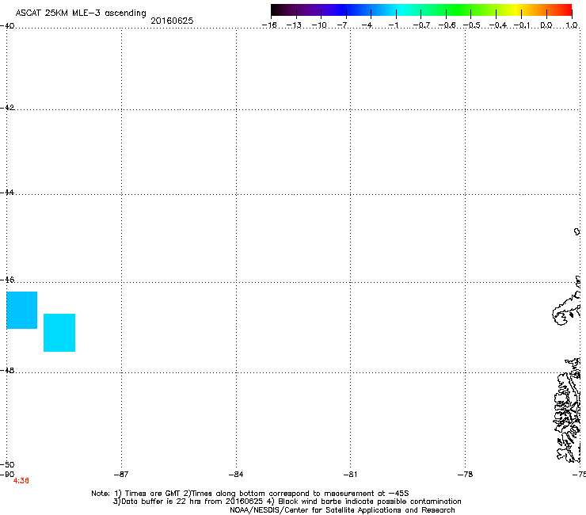Select the date label 20160625 in the title
586x515 pixels.
172,21
